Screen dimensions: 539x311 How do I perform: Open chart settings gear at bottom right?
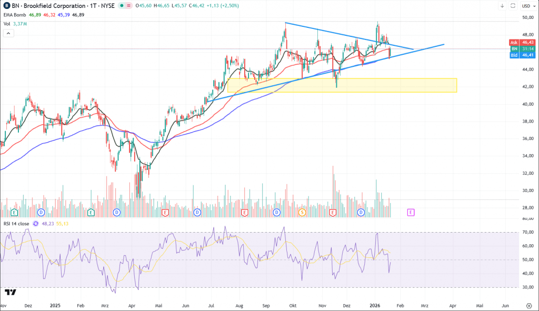pyautogui.click(x=528, y=305)
